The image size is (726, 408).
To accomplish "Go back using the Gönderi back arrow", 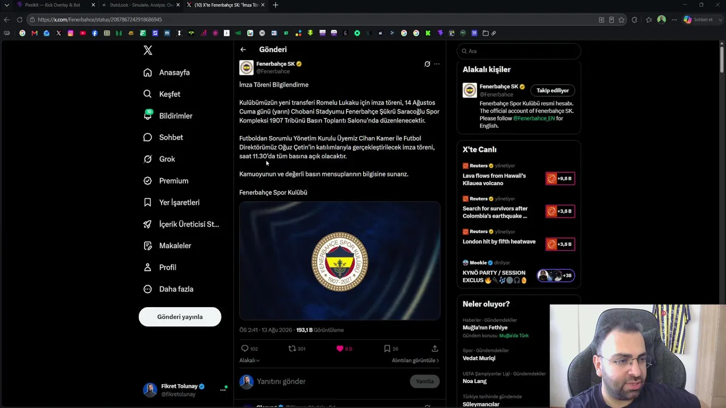I will point(243,50).
